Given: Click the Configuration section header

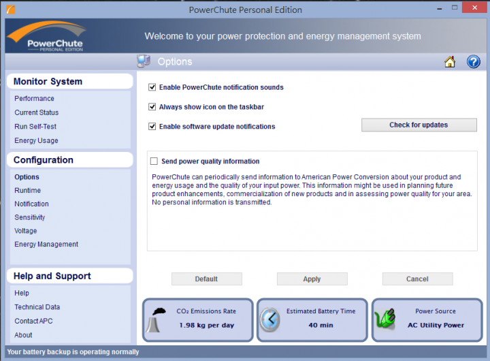Looking at the screenshot, I should [70, 160].
